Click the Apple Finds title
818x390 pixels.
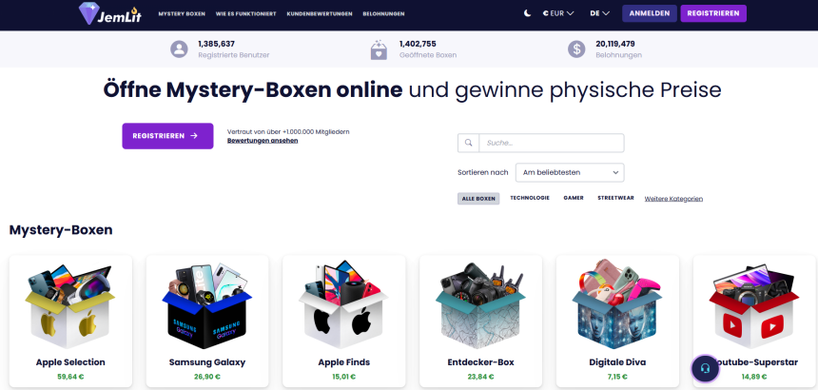[343, 362]
